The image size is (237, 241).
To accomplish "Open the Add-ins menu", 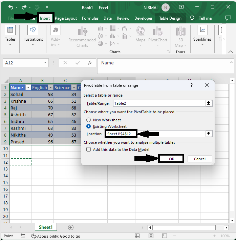I will pos(55,36).
